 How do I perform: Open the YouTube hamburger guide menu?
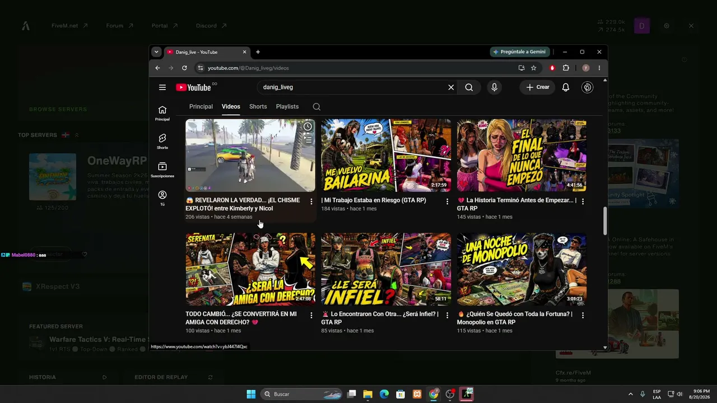pos(162,87)
